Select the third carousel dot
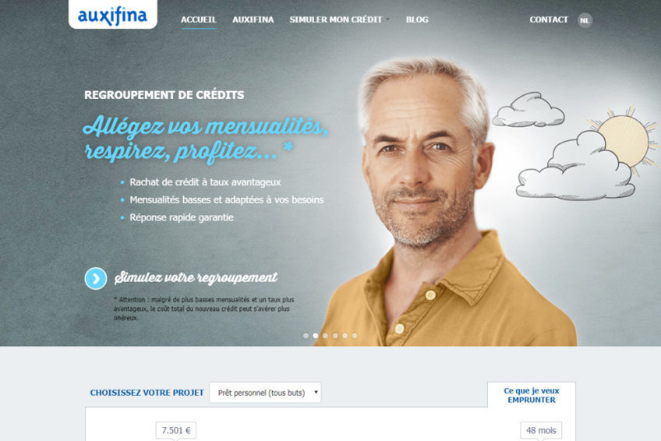This screenshot has width=661, height=441. (x=325, y=336)
